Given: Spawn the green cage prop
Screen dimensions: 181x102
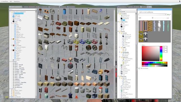Looking at the screenshot, I should click(x=89, y=42).
